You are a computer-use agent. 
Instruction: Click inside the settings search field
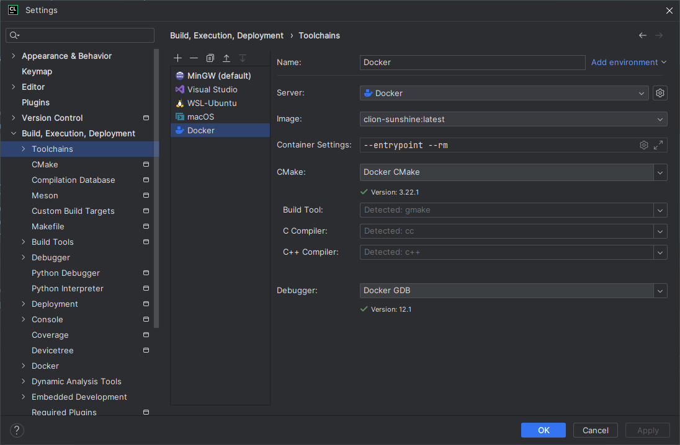[79, 35]
